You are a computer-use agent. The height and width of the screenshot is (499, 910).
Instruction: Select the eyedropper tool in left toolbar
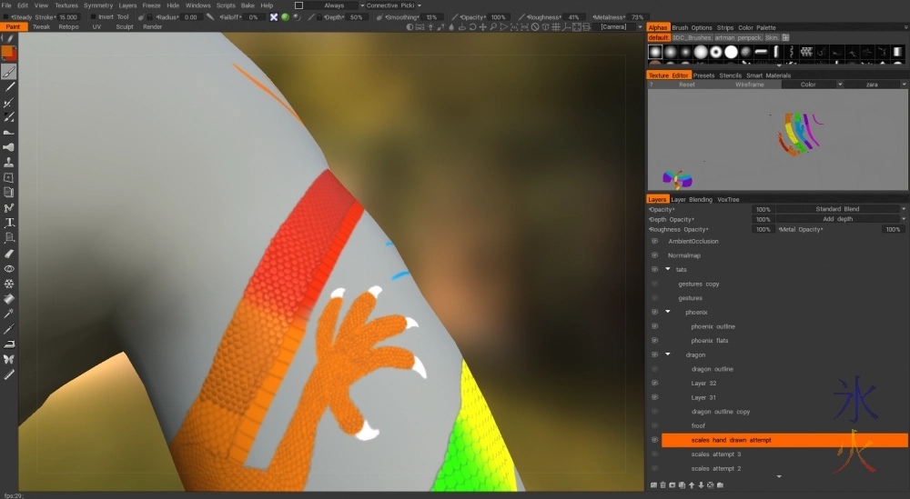[x=9, y=314]
